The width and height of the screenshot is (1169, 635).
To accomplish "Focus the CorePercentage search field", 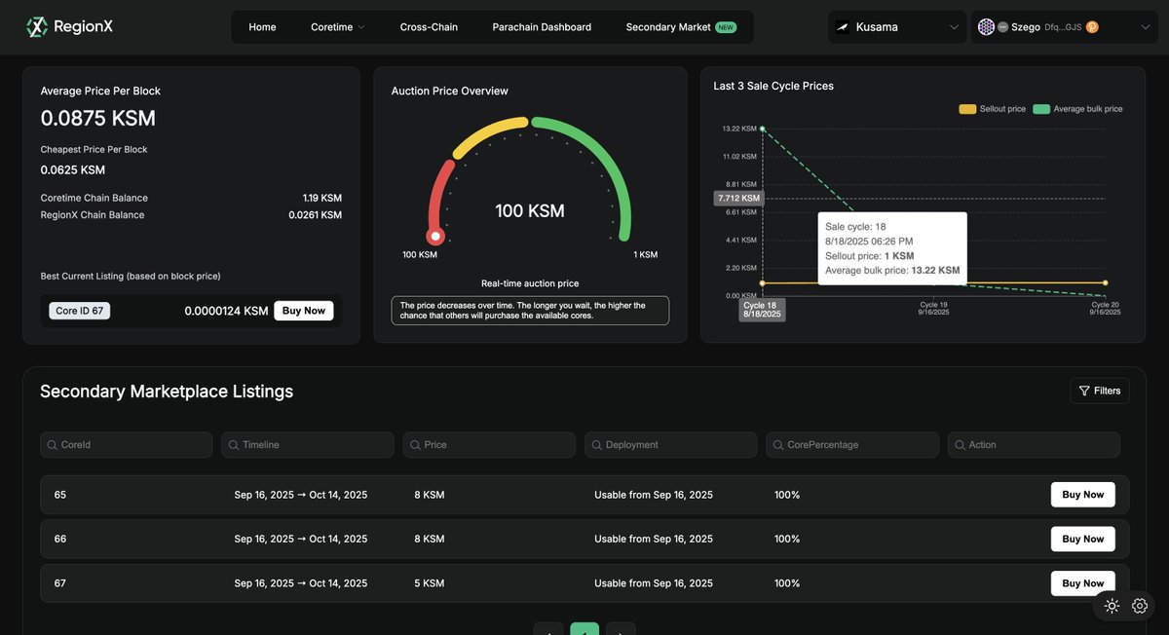I will (852, 445).
